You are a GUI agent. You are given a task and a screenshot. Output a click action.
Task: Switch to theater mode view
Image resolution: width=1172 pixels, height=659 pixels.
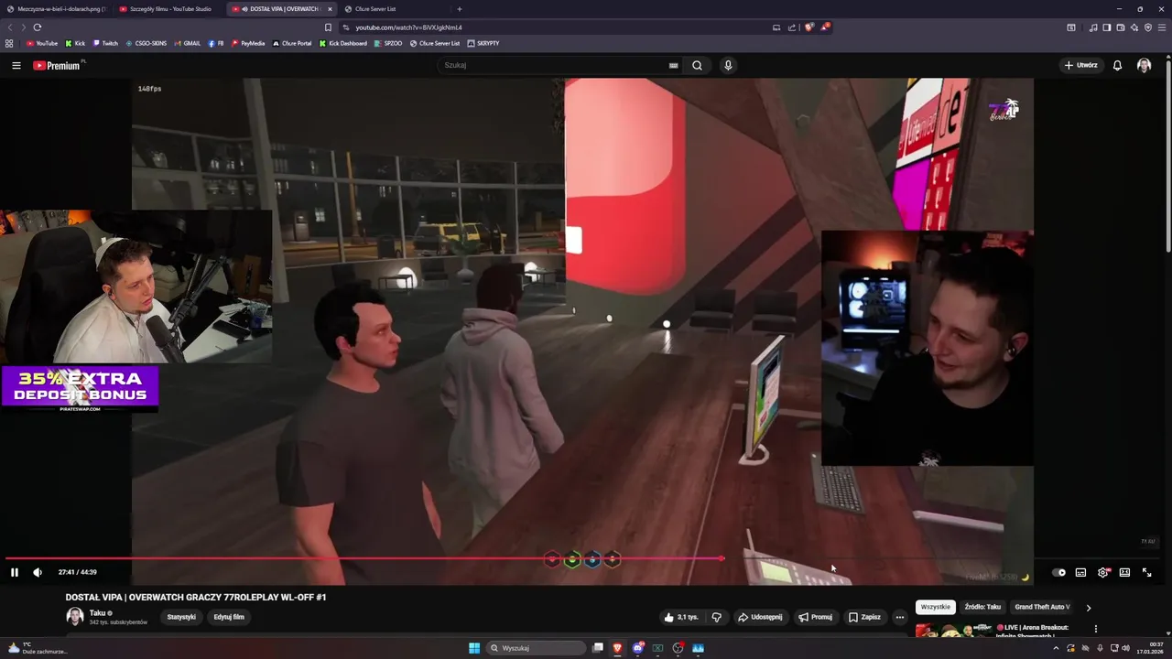point(1124,572)
